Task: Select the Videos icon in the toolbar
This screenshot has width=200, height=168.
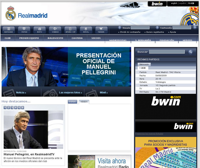Action: click(55, 30)
